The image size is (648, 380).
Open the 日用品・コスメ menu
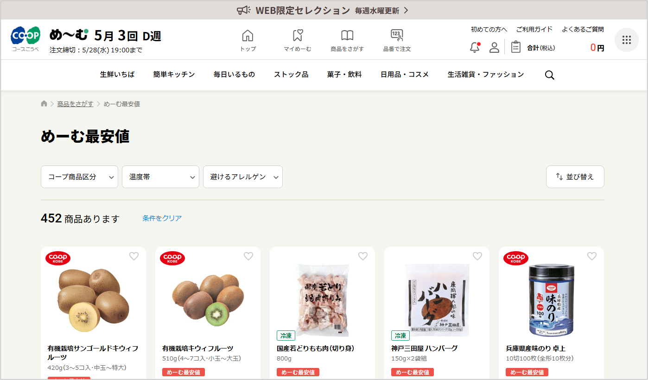click(x=405, y=75)
